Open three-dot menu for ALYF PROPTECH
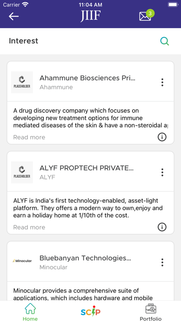The image size is (181, 322). click(163, 172)
